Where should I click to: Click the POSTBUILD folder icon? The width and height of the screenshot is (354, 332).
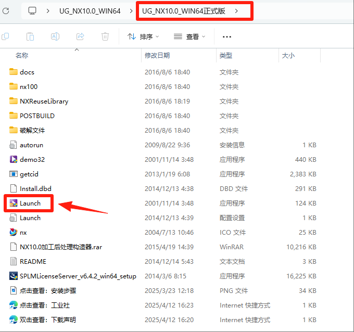tap(14, 116)
